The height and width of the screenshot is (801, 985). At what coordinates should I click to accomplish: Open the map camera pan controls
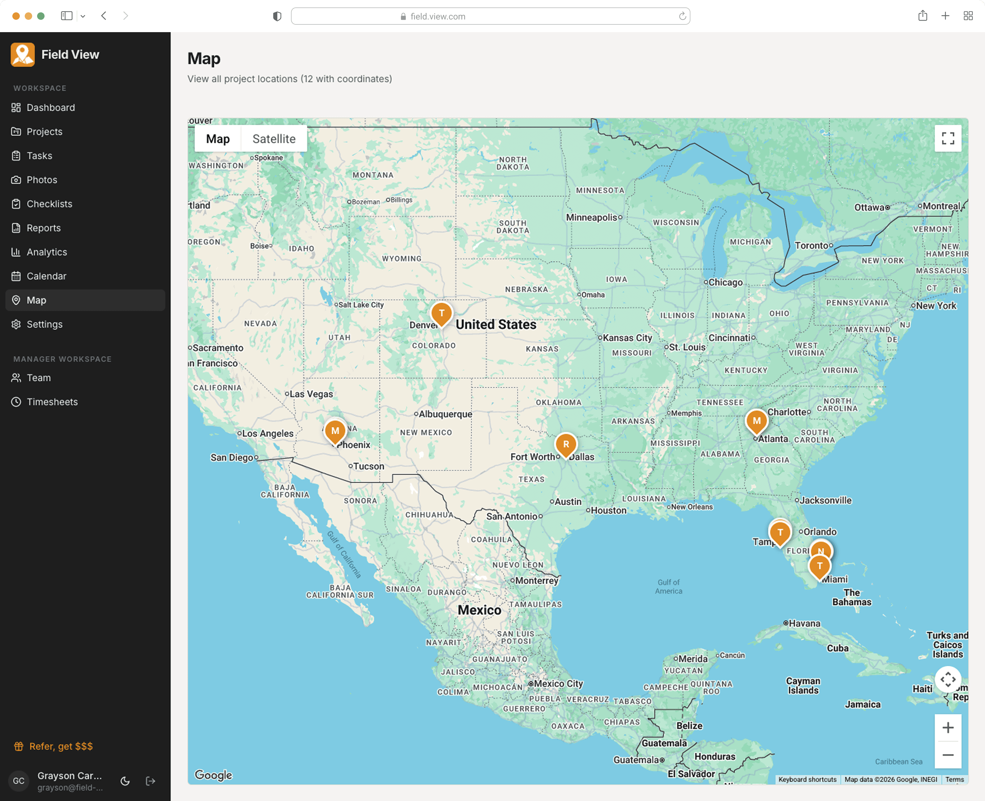tap(948, 679)
